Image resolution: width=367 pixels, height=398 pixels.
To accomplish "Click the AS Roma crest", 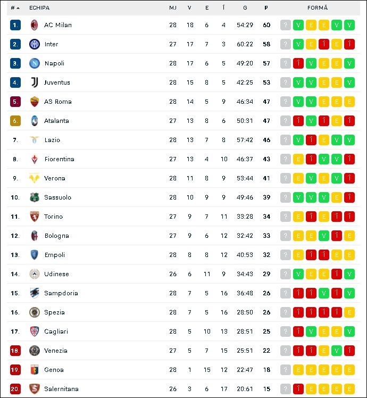I will tap(34, 102).
